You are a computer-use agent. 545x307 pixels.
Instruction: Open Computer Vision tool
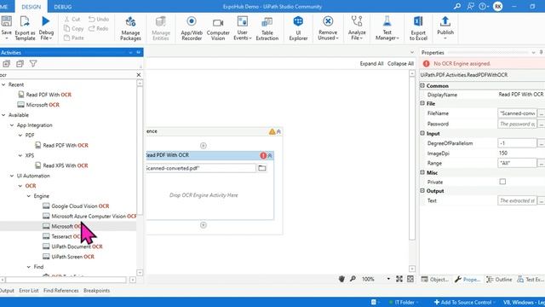pos(218,28)
